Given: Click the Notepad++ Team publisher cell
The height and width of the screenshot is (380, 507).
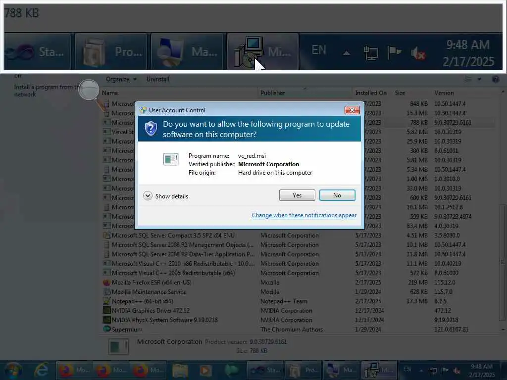Looking at the screenshot, I should [284, 301].
